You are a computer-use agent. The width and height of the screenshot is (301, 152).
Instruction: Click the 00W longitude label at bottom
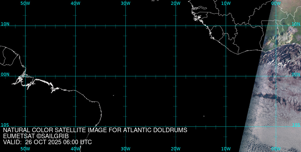[x=276, y=149]
